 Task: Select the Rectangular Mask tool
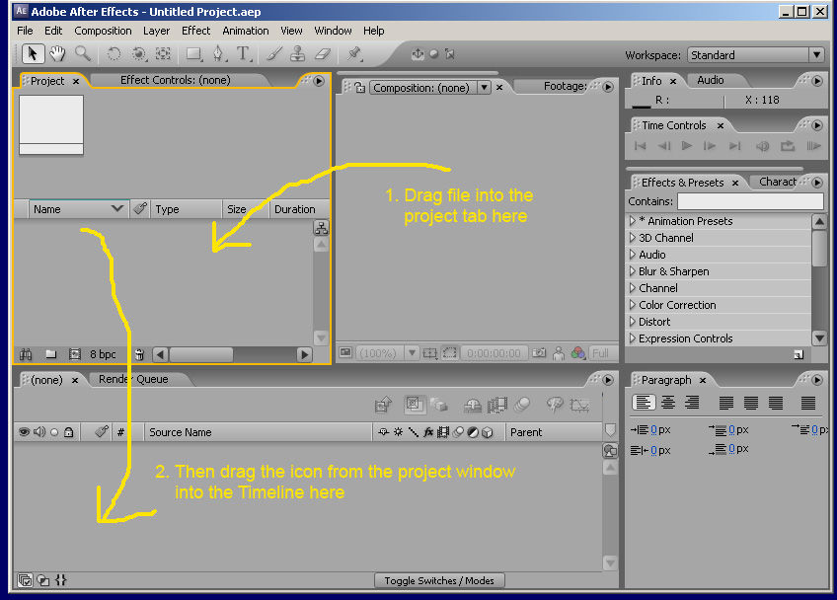tap(193, 54)
